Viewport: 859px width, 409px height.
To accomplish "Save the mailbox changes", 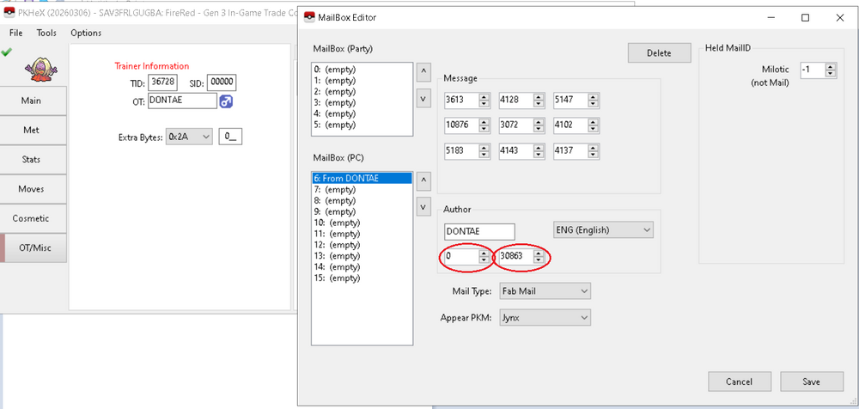I will pos(810,382).
